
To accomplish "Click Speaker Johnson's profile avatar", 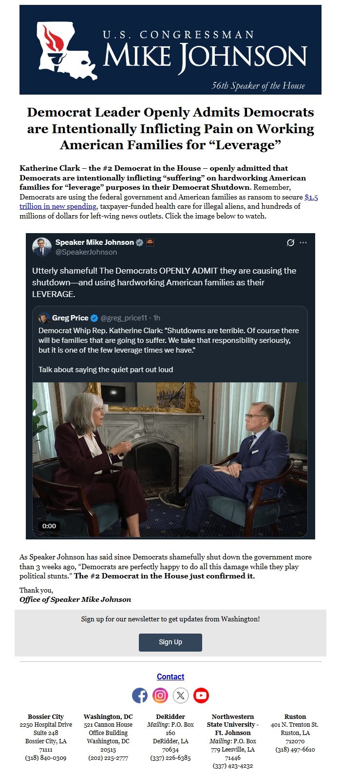I will [x=42, y=247].
